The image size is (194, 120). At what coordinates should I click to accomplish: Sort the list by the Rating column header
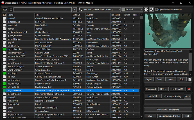tap(128, 15)
